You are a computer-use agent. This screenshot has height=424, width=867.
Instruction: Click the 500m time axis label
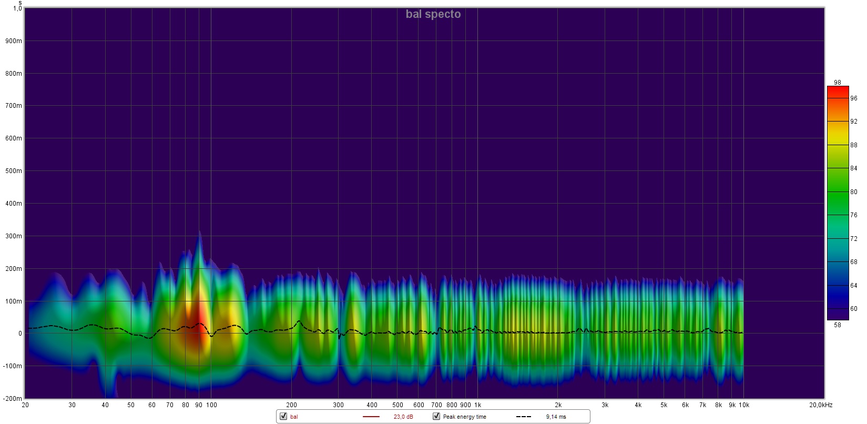pyautogui.click(x=14, y=171)
